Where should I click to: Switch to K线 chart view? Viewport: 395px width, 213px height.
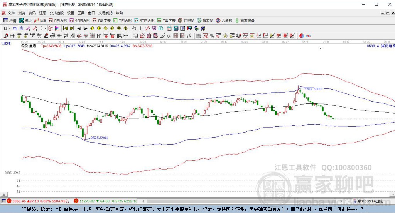(x=40, y=21)
